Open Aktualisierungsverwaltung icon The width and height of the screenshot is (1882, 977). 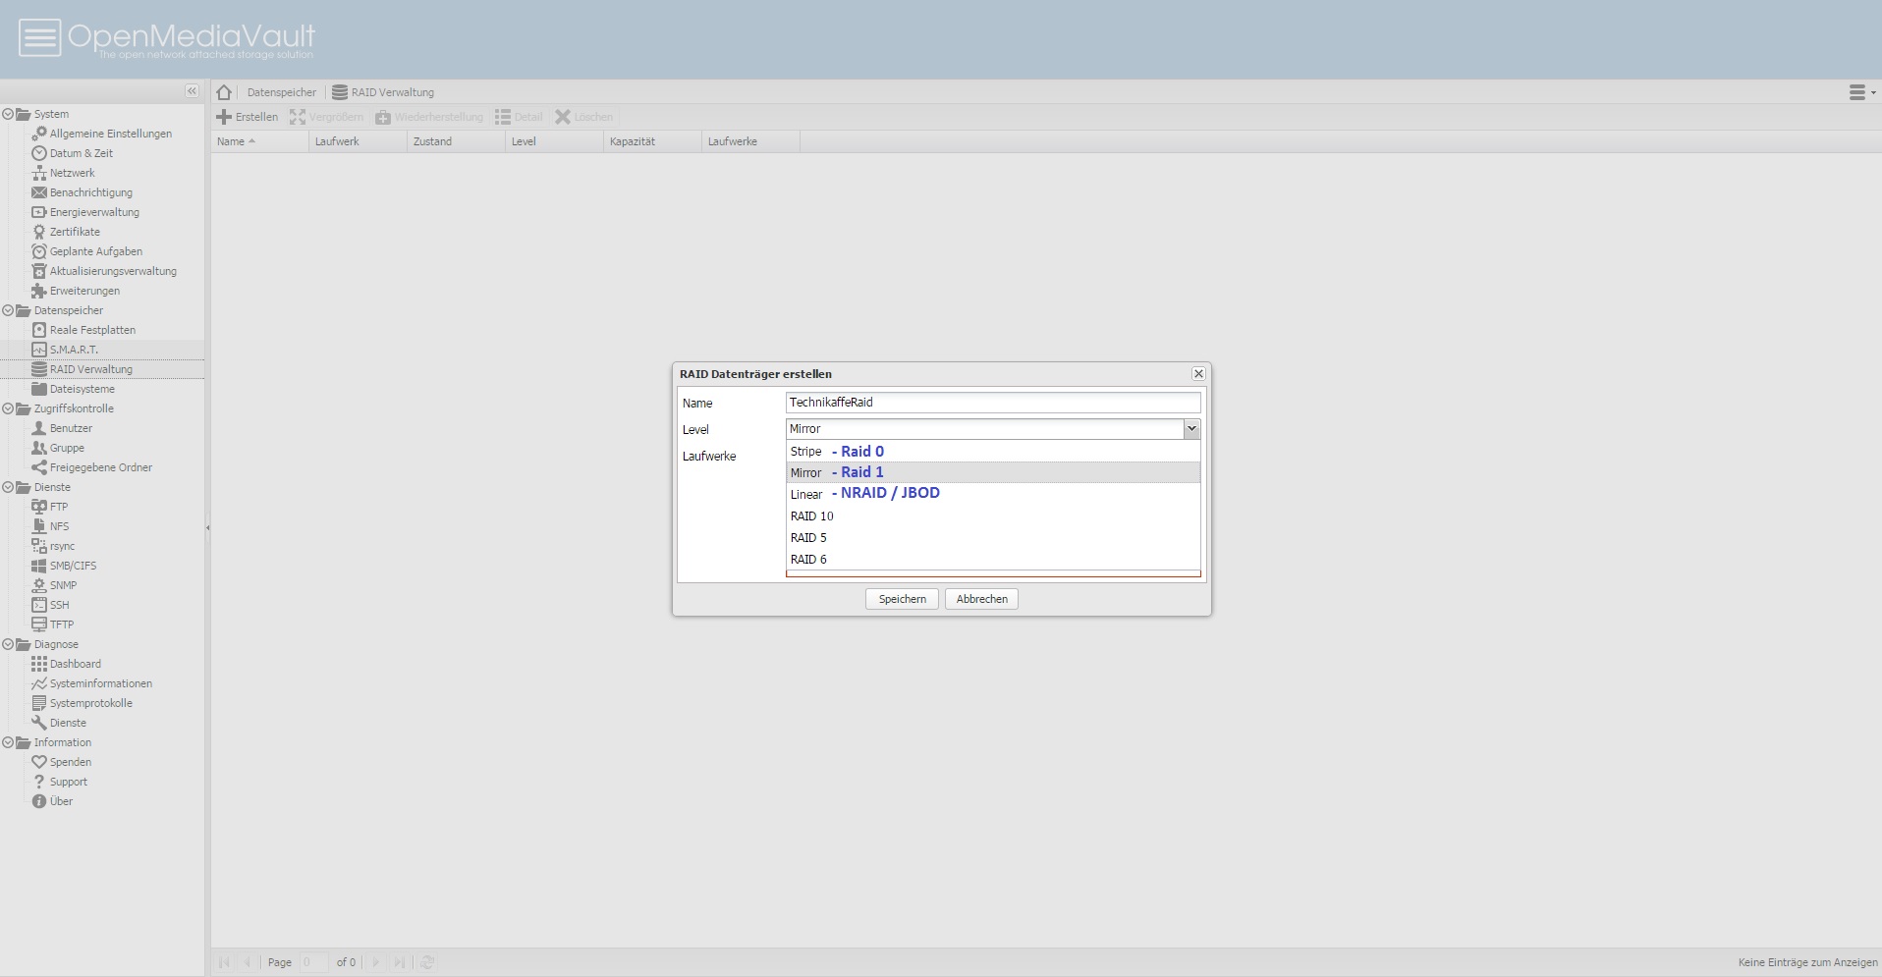point(39,271)
